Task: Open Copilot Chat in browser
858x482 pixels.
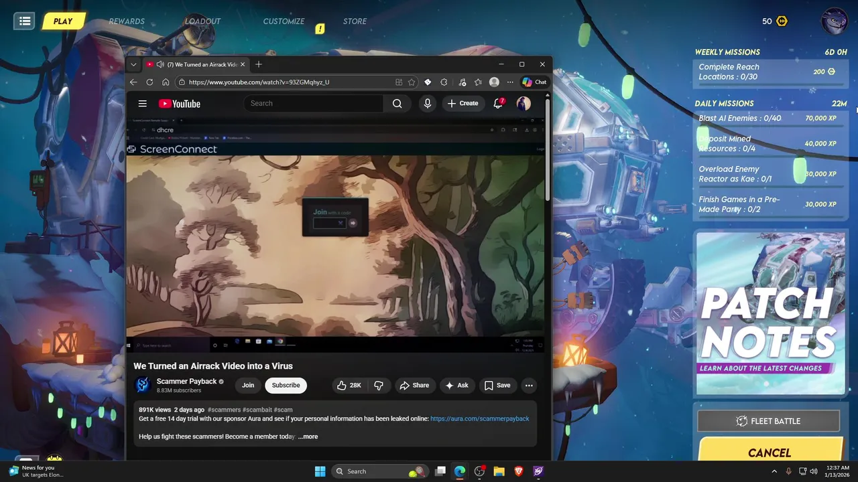Action: [534, 82]
